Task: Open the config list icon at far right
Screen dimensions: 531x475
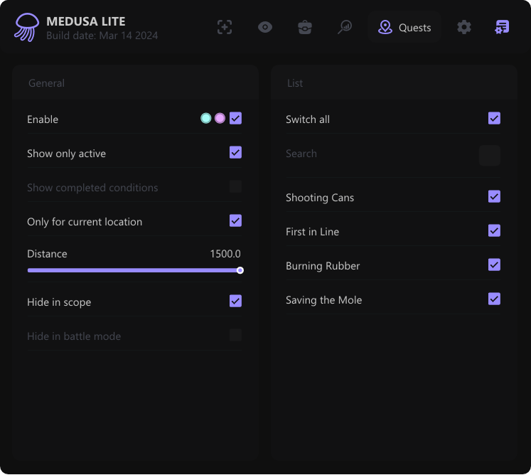Action: click(x=502, y=27)
